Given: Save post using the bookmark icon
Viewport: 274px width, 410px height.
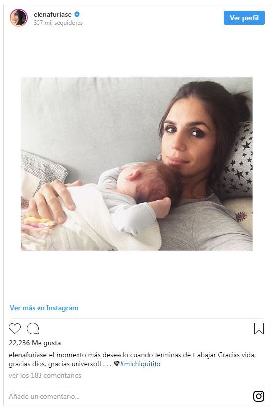Looking at the screenshot, I should coord(259,328).
